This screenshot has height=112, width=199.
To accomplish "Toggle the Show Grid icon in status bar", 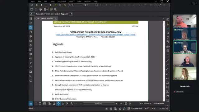I will pos(106,109).
